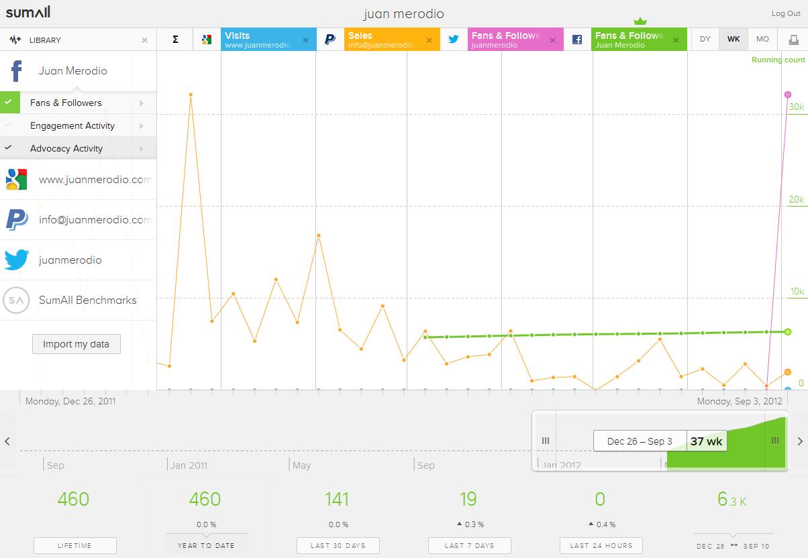Expand the Advocacy Activity submenu arrow

[142, 148]
